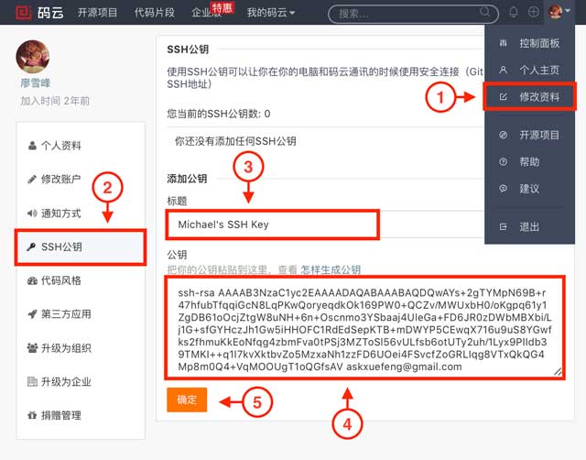Open the notifications bell icon

514,12
